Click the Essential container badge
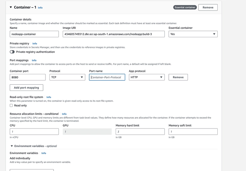Viewport: 246px width, 171px height. click(185, 7)
